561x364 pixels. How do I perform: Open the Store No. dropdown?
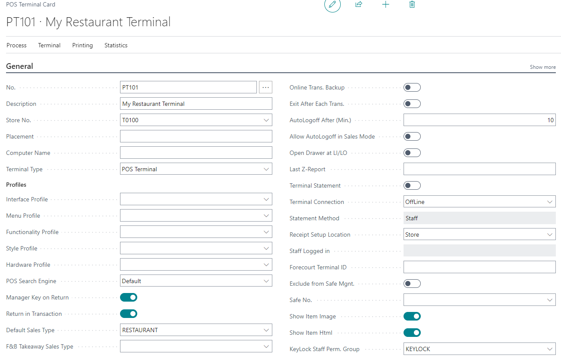[266, 120]
